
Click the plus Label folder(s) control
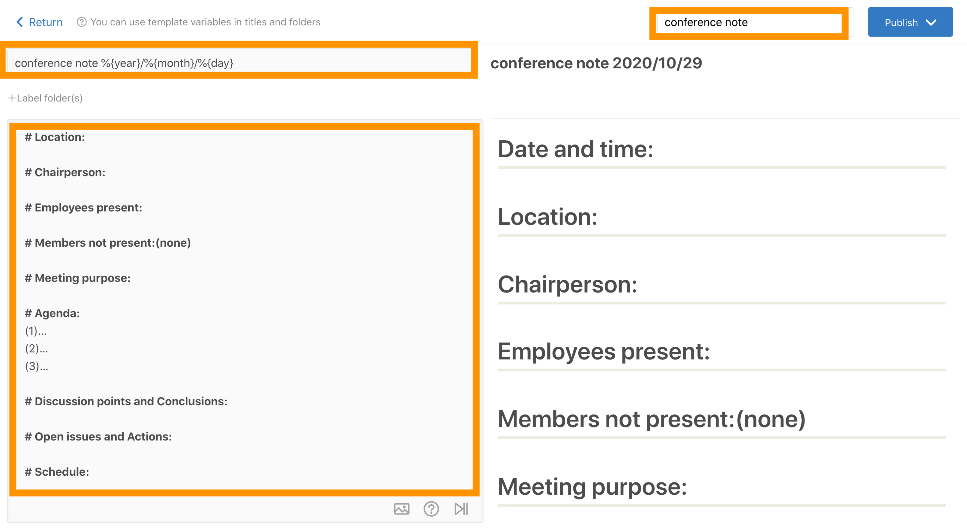[45, 98]
